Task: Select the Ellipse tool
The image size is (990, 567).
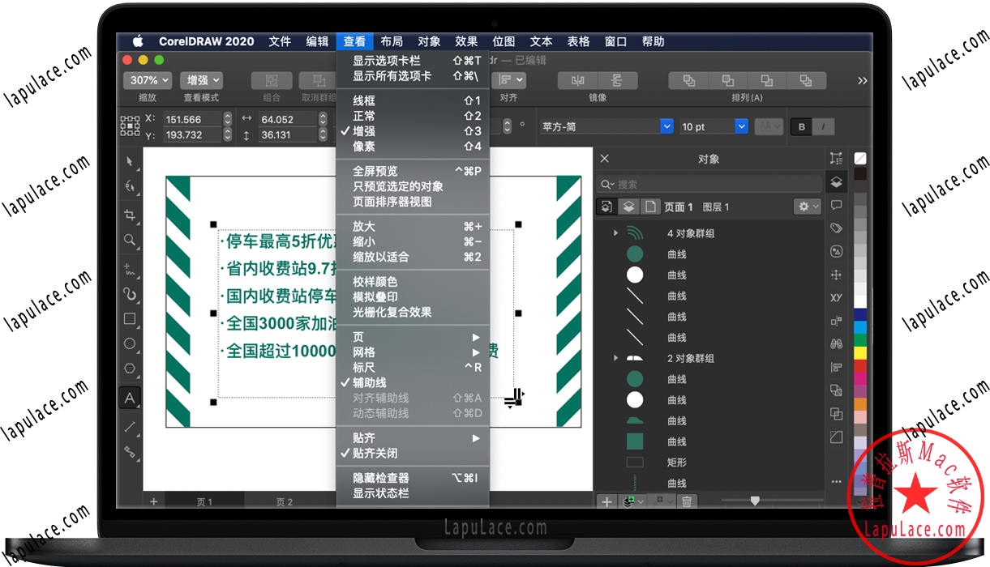Action: coord(130,343)
